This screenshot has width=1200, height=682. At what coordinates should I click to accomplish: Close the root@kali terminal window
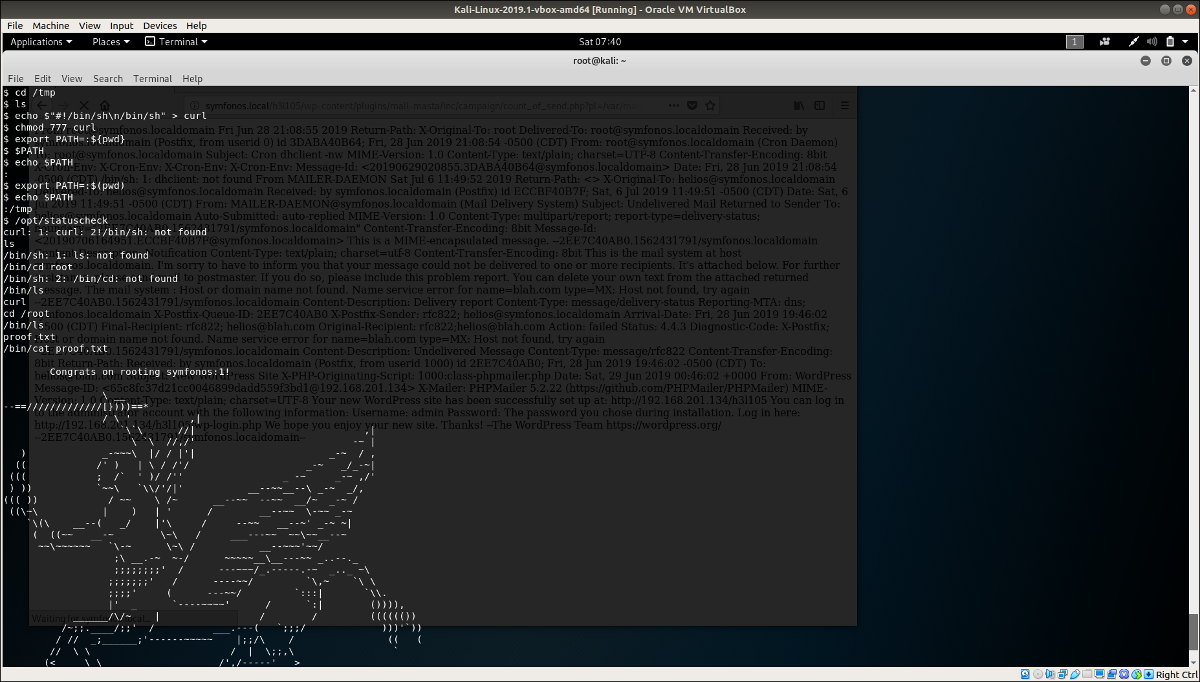point(1187,61)
